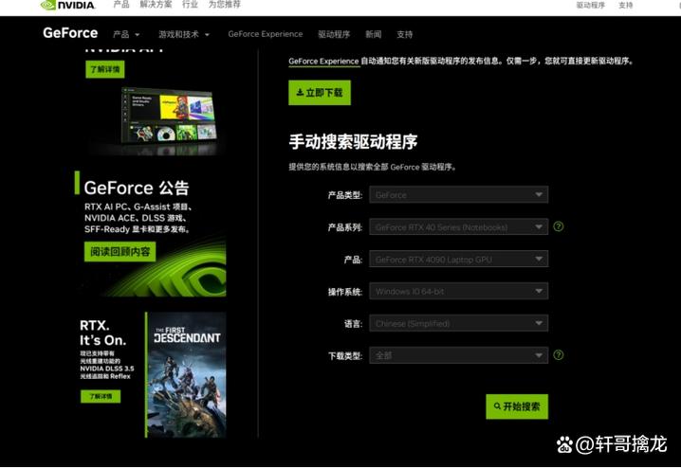The height and width of the screenshot is (468, 681).
Task: Click the 立即下载 button
Action: [x=320, y=93]
